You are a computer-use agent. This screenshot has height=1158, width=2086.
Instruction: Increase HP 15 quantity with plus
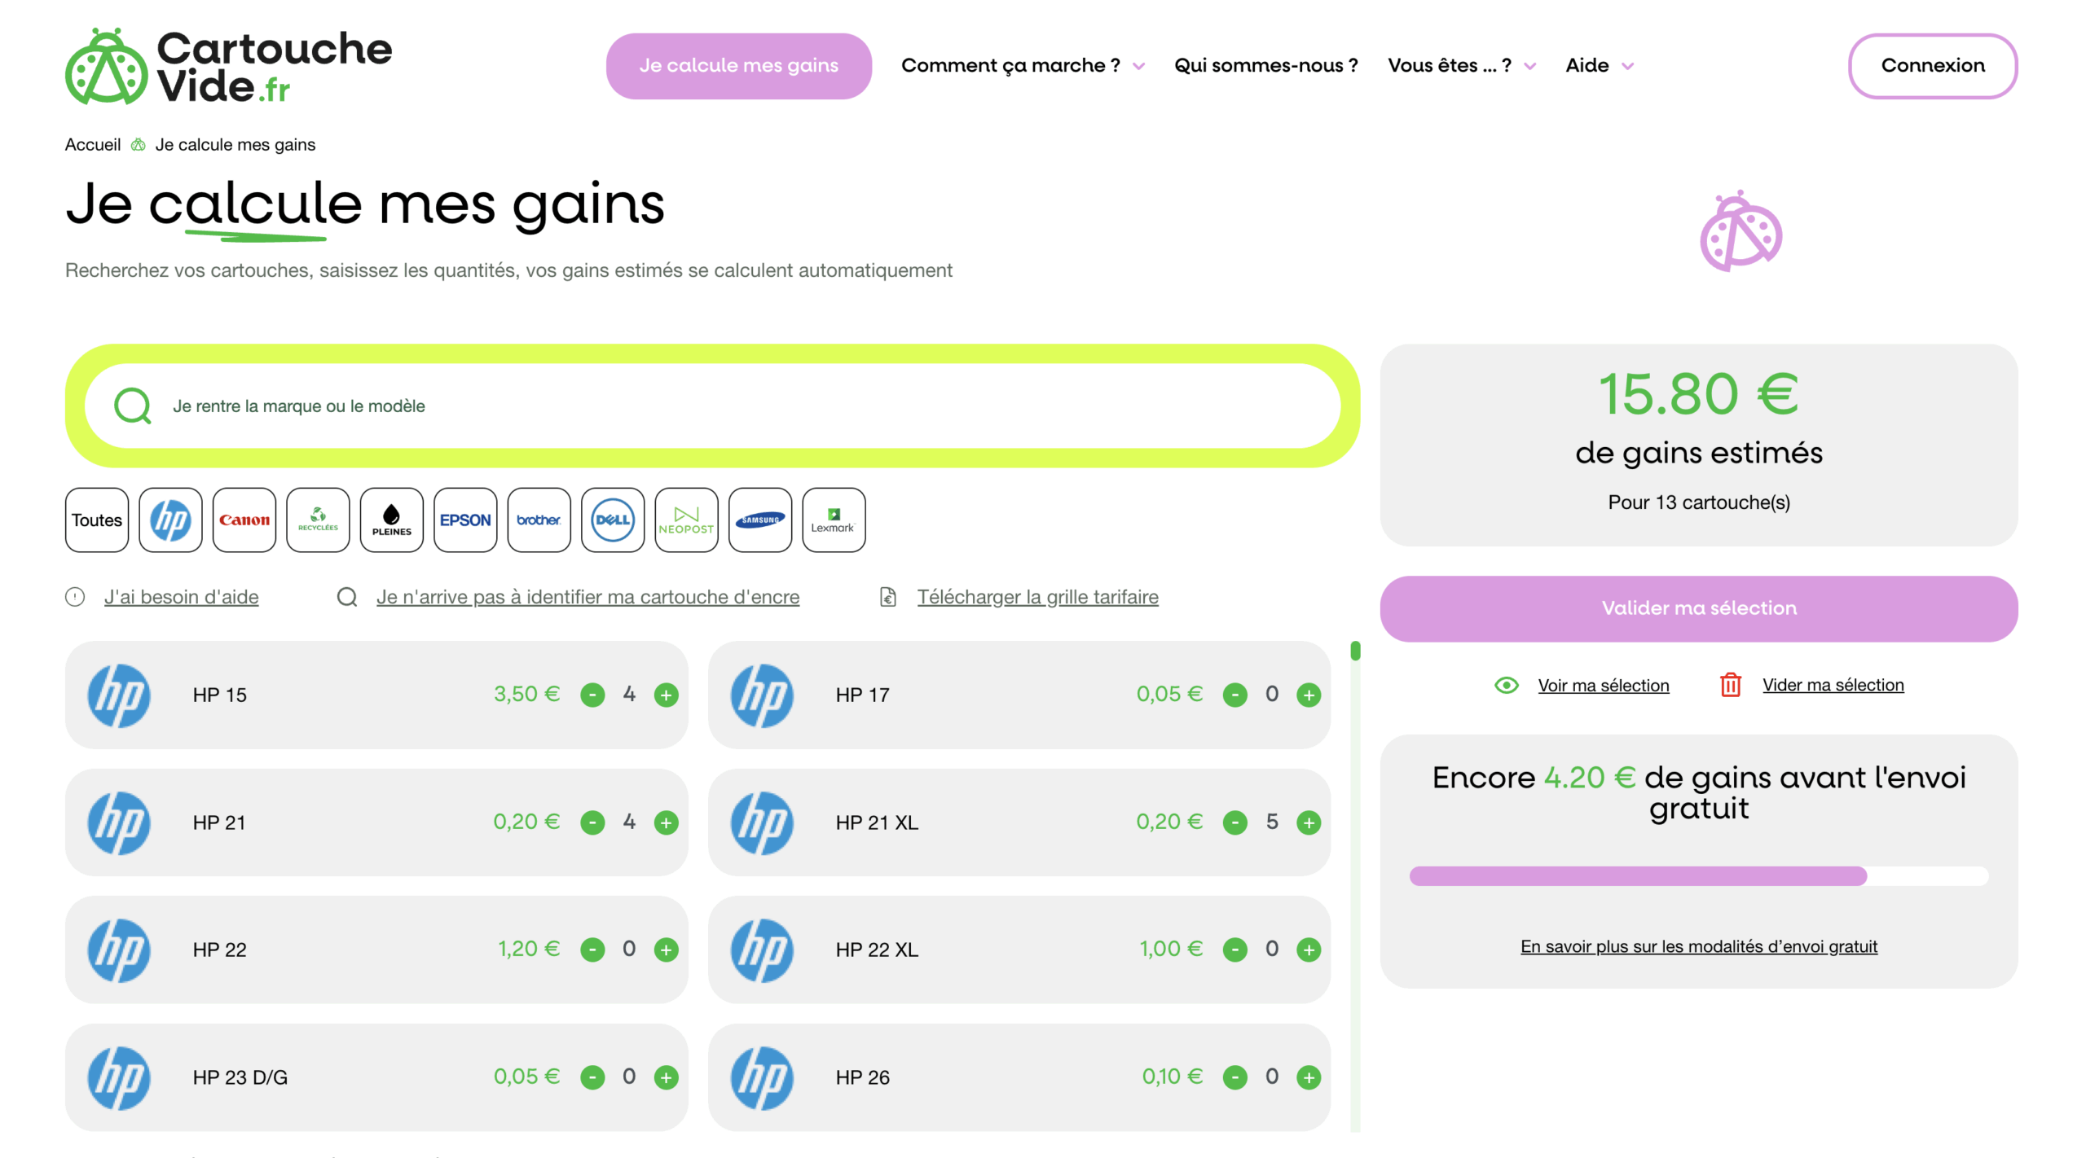[666, 695]
